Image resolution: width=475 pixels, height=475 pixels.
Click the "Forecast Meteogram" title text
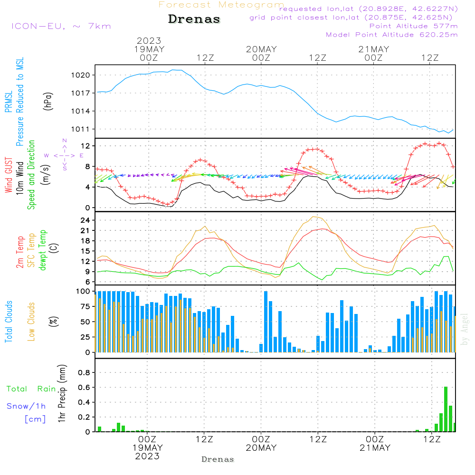click(221, 5)
